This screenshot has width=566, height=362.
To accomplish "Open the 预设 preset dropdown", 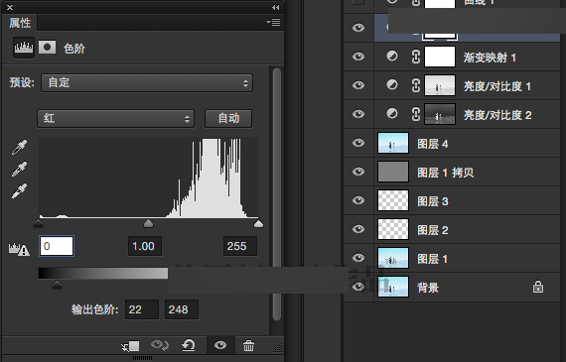I will coord(147,83).
